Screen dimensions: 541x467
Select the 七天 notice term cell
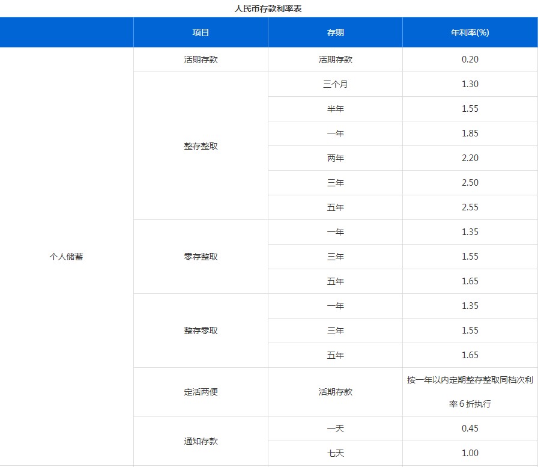pyautogui.click(x=336, y=453)
